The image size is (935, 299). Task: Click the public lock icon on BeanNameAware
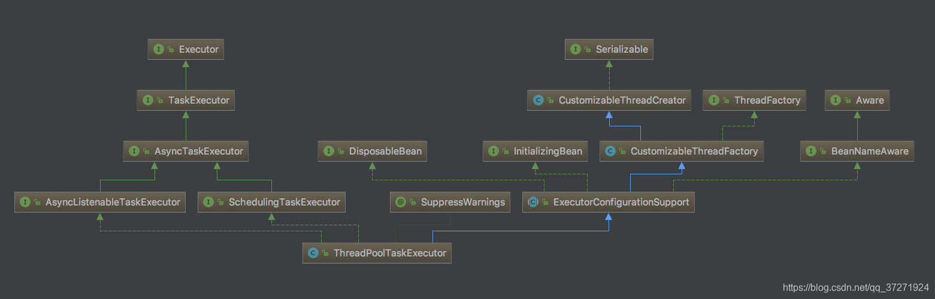pos(823,152)
